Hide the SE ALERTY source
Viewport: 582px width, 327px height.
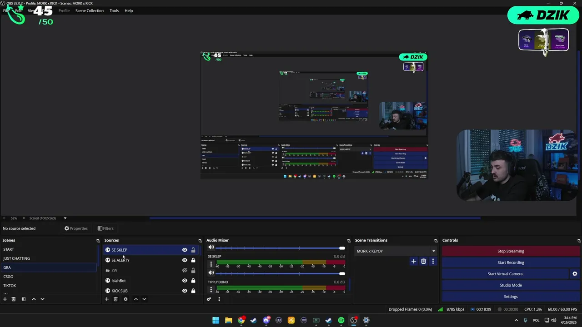[185, 260]
